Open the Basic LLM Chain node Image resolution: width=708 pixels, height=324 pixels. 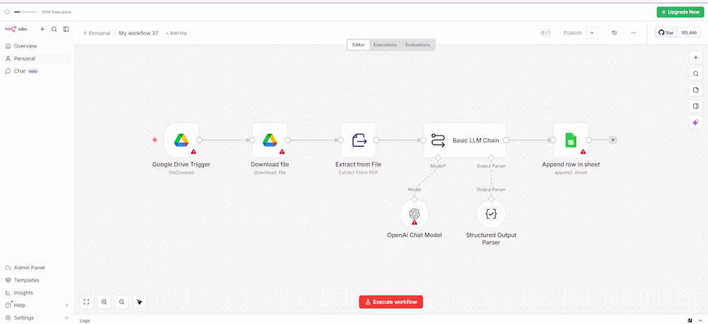(x=465, y=140)
